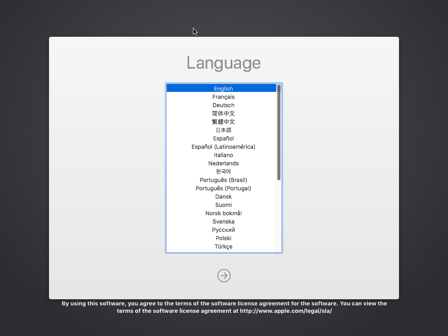Select 한국어 language option

pyautogui.click(x=223, y=171)
